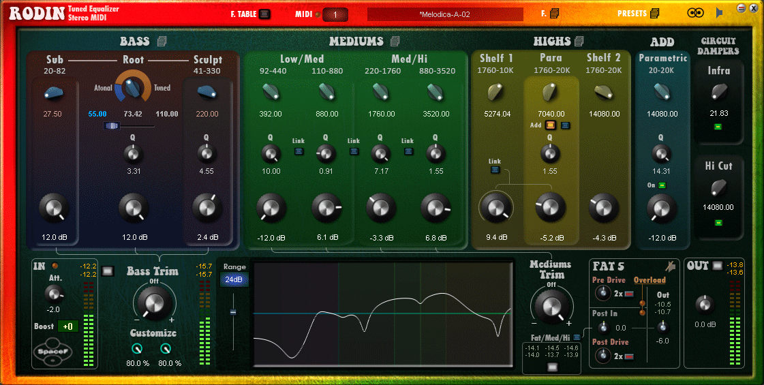
Task: Toggle the Link between Q 10.00 and 0.91
Action: click(299, 151)
